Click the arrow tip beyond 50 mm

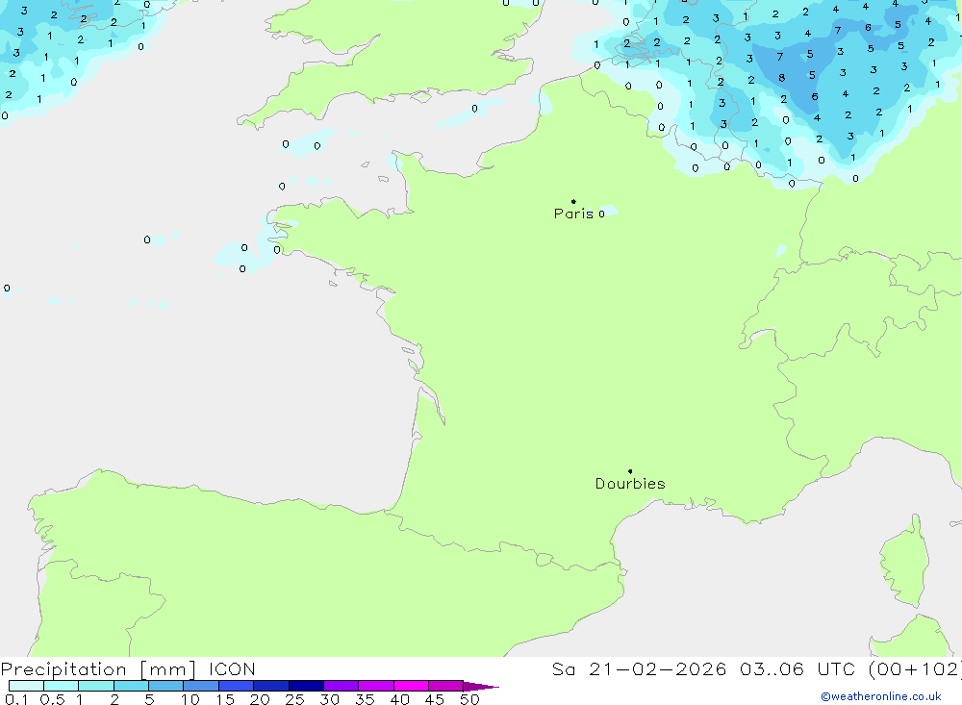pos(481,686)
